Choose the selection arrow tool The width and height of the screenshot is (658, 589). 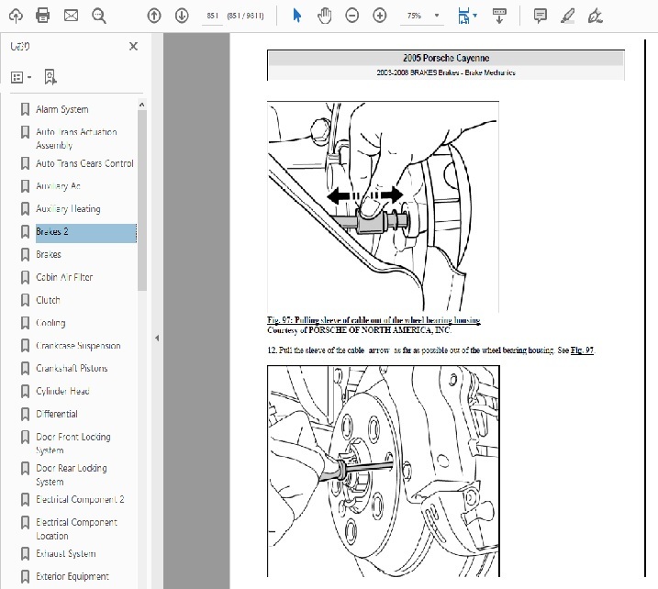297,16
